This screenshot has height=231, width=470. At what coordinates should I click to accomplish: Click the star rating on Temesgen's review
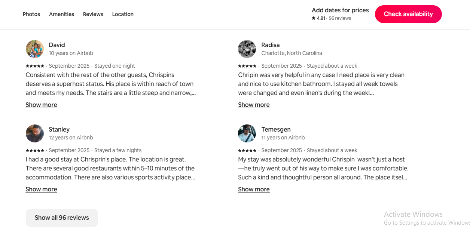(247, 150)
